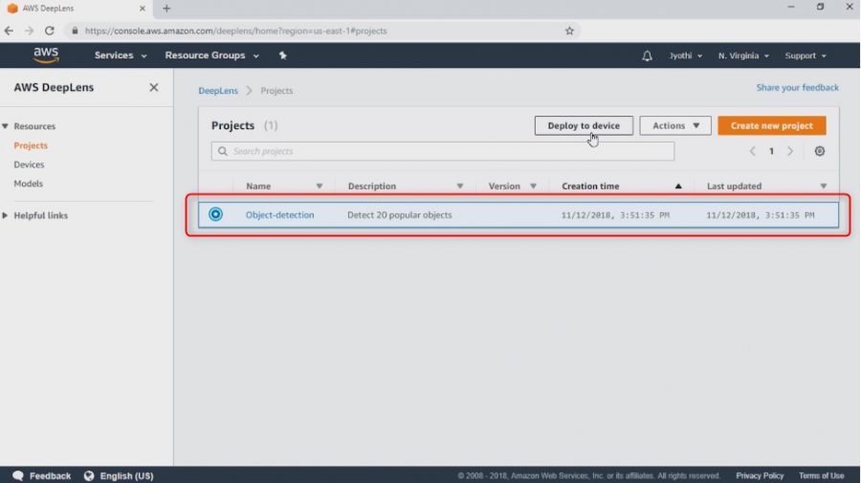
Task: Open the Terms of Use link
Action: coord(821,475)
